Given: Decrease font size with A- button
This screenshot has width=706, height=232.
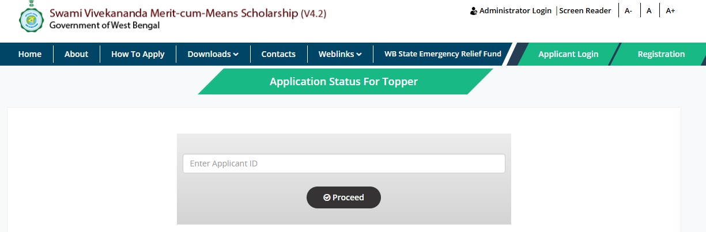Looking at the screenshot, I should [628, 11].
